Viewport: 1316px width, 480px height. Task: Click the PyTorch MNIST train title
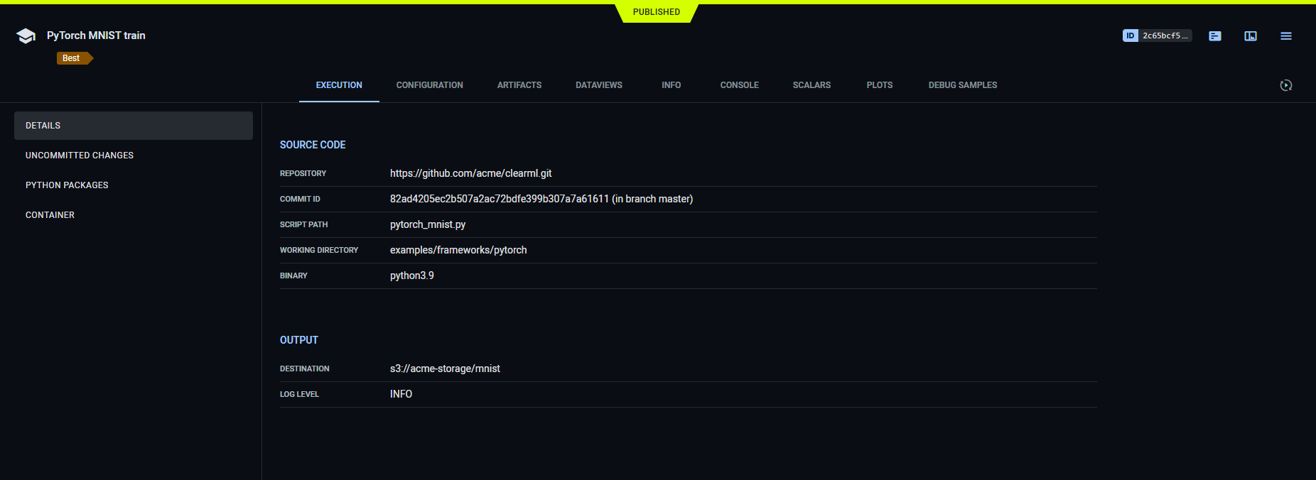point(96,36)
